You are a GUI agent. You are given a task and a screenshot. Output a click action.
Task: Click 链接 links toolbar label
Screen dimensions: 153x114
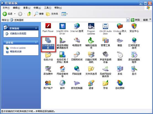[145, 20]
